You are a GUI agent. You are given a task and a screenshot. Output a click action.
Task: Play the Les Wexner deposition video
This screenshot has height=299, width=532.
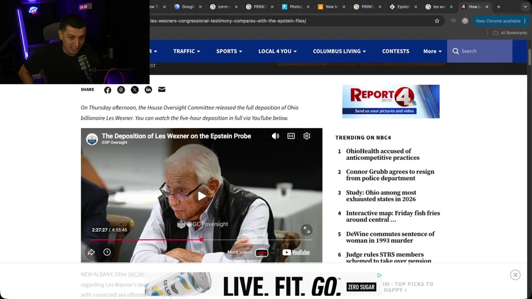202,196
